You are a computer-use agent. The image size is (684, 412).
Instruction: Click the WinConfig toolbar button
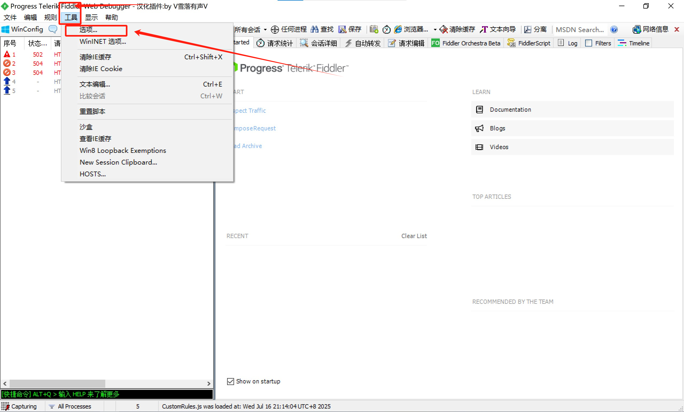pos(22,29)
